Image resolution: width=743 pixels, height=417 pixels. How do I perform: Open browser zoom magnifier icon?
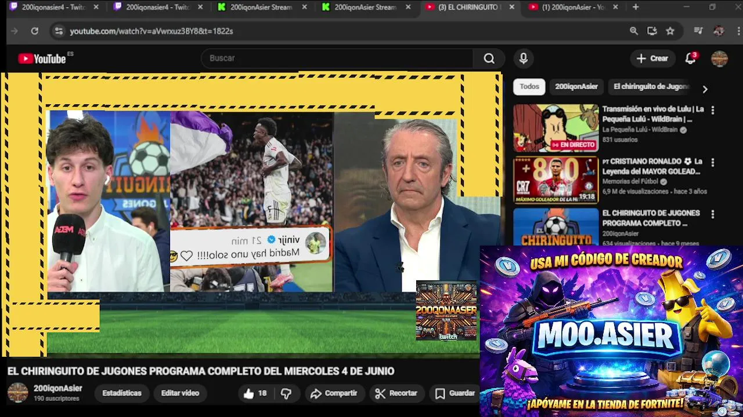[634, 31]
